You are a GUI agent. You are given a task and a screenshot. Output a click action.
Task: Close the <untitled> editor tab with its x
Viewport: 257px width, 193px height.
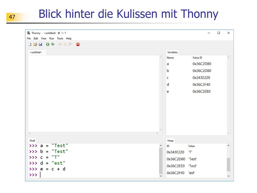click(x=44, y=52)
